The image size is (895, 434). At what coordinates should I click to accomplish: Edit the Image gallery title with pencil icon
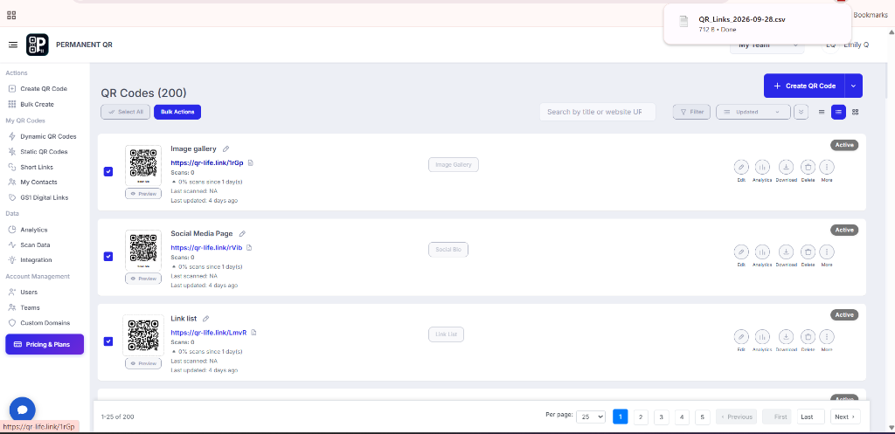[x=226, y=148]
